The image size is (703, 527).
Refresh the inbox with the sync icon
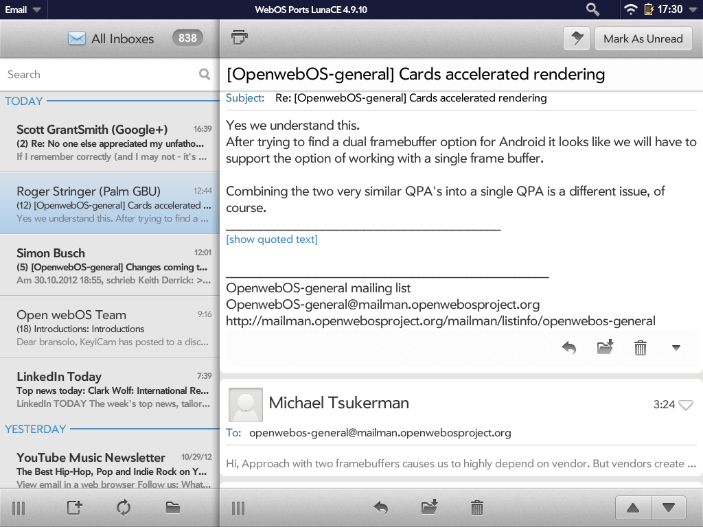[x=124, y=508]
